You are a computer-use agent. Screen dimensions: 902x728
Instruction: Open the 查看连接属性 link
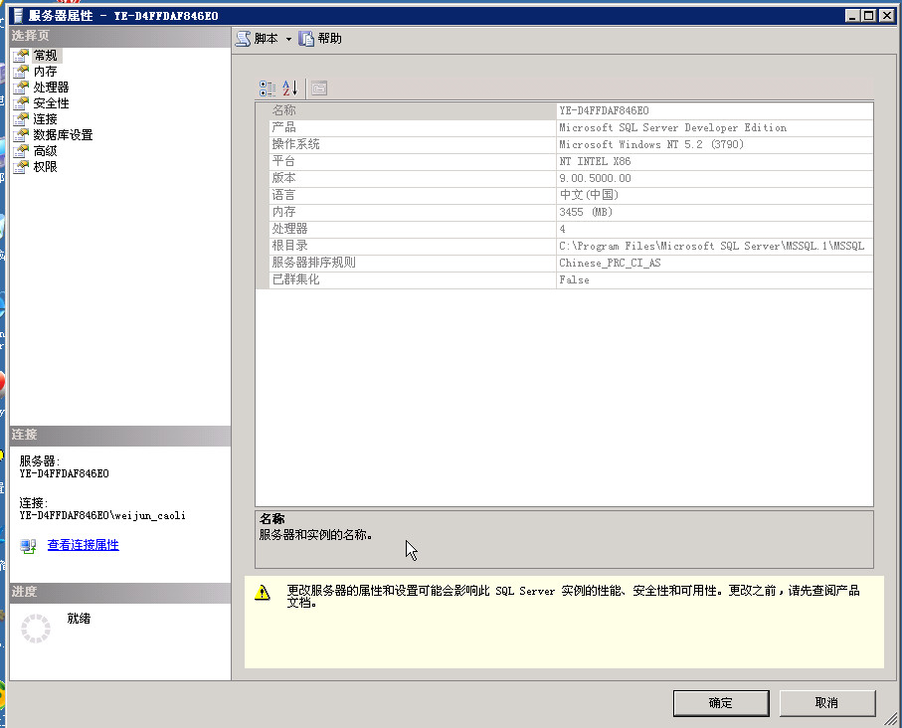pos(83,544)
